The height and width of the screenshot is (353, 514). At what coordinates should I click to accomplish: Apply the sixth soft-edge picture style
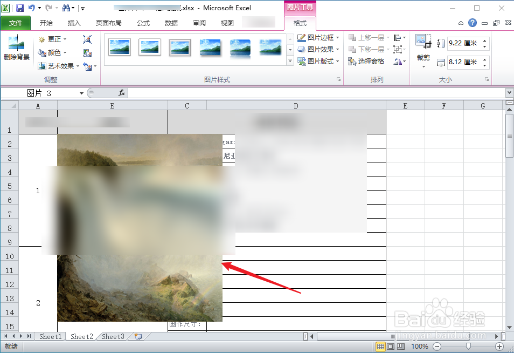pos(270,47)
